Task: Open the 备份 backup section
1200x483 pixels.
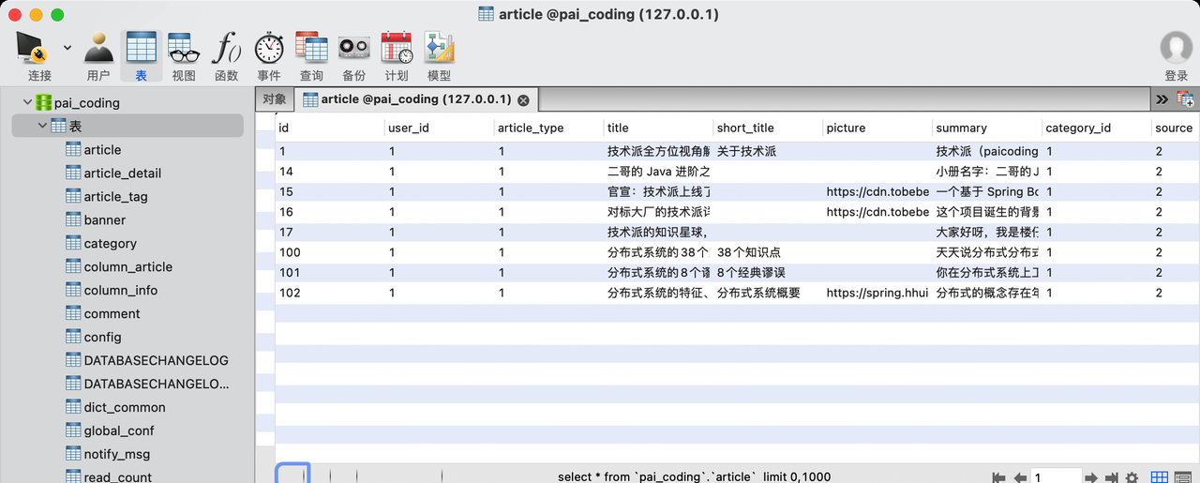Action: tap(353, 56)
